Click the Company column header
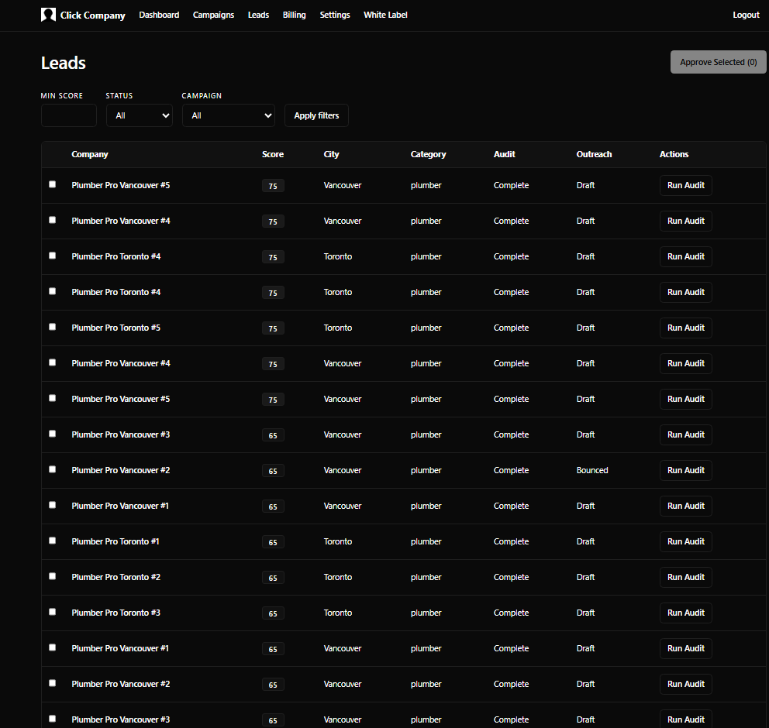The image size is (769, 728). pos(90,154)
